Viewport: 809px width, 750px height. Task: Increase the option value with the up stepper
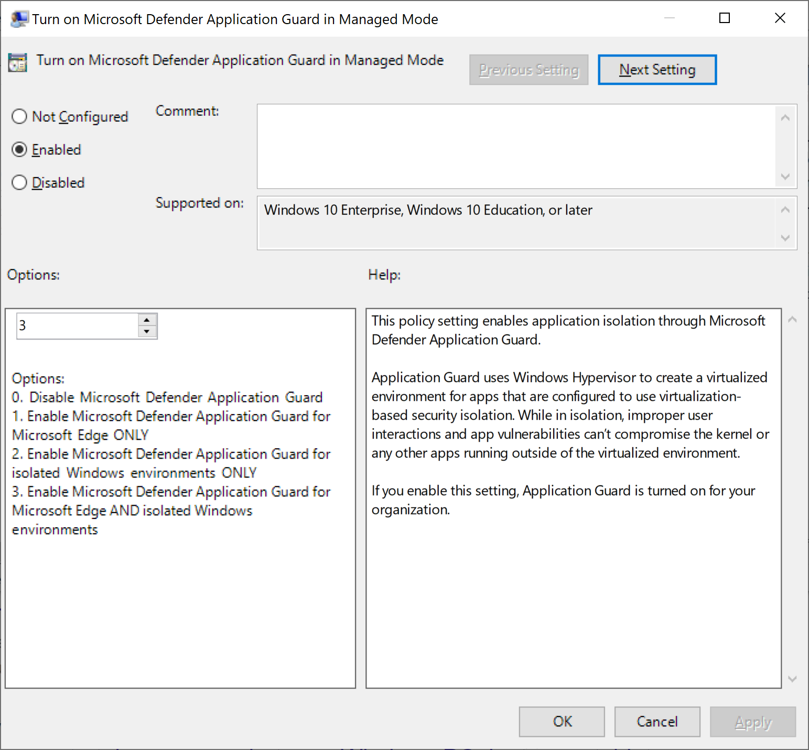pyautogui.click(x=147, y=319)
